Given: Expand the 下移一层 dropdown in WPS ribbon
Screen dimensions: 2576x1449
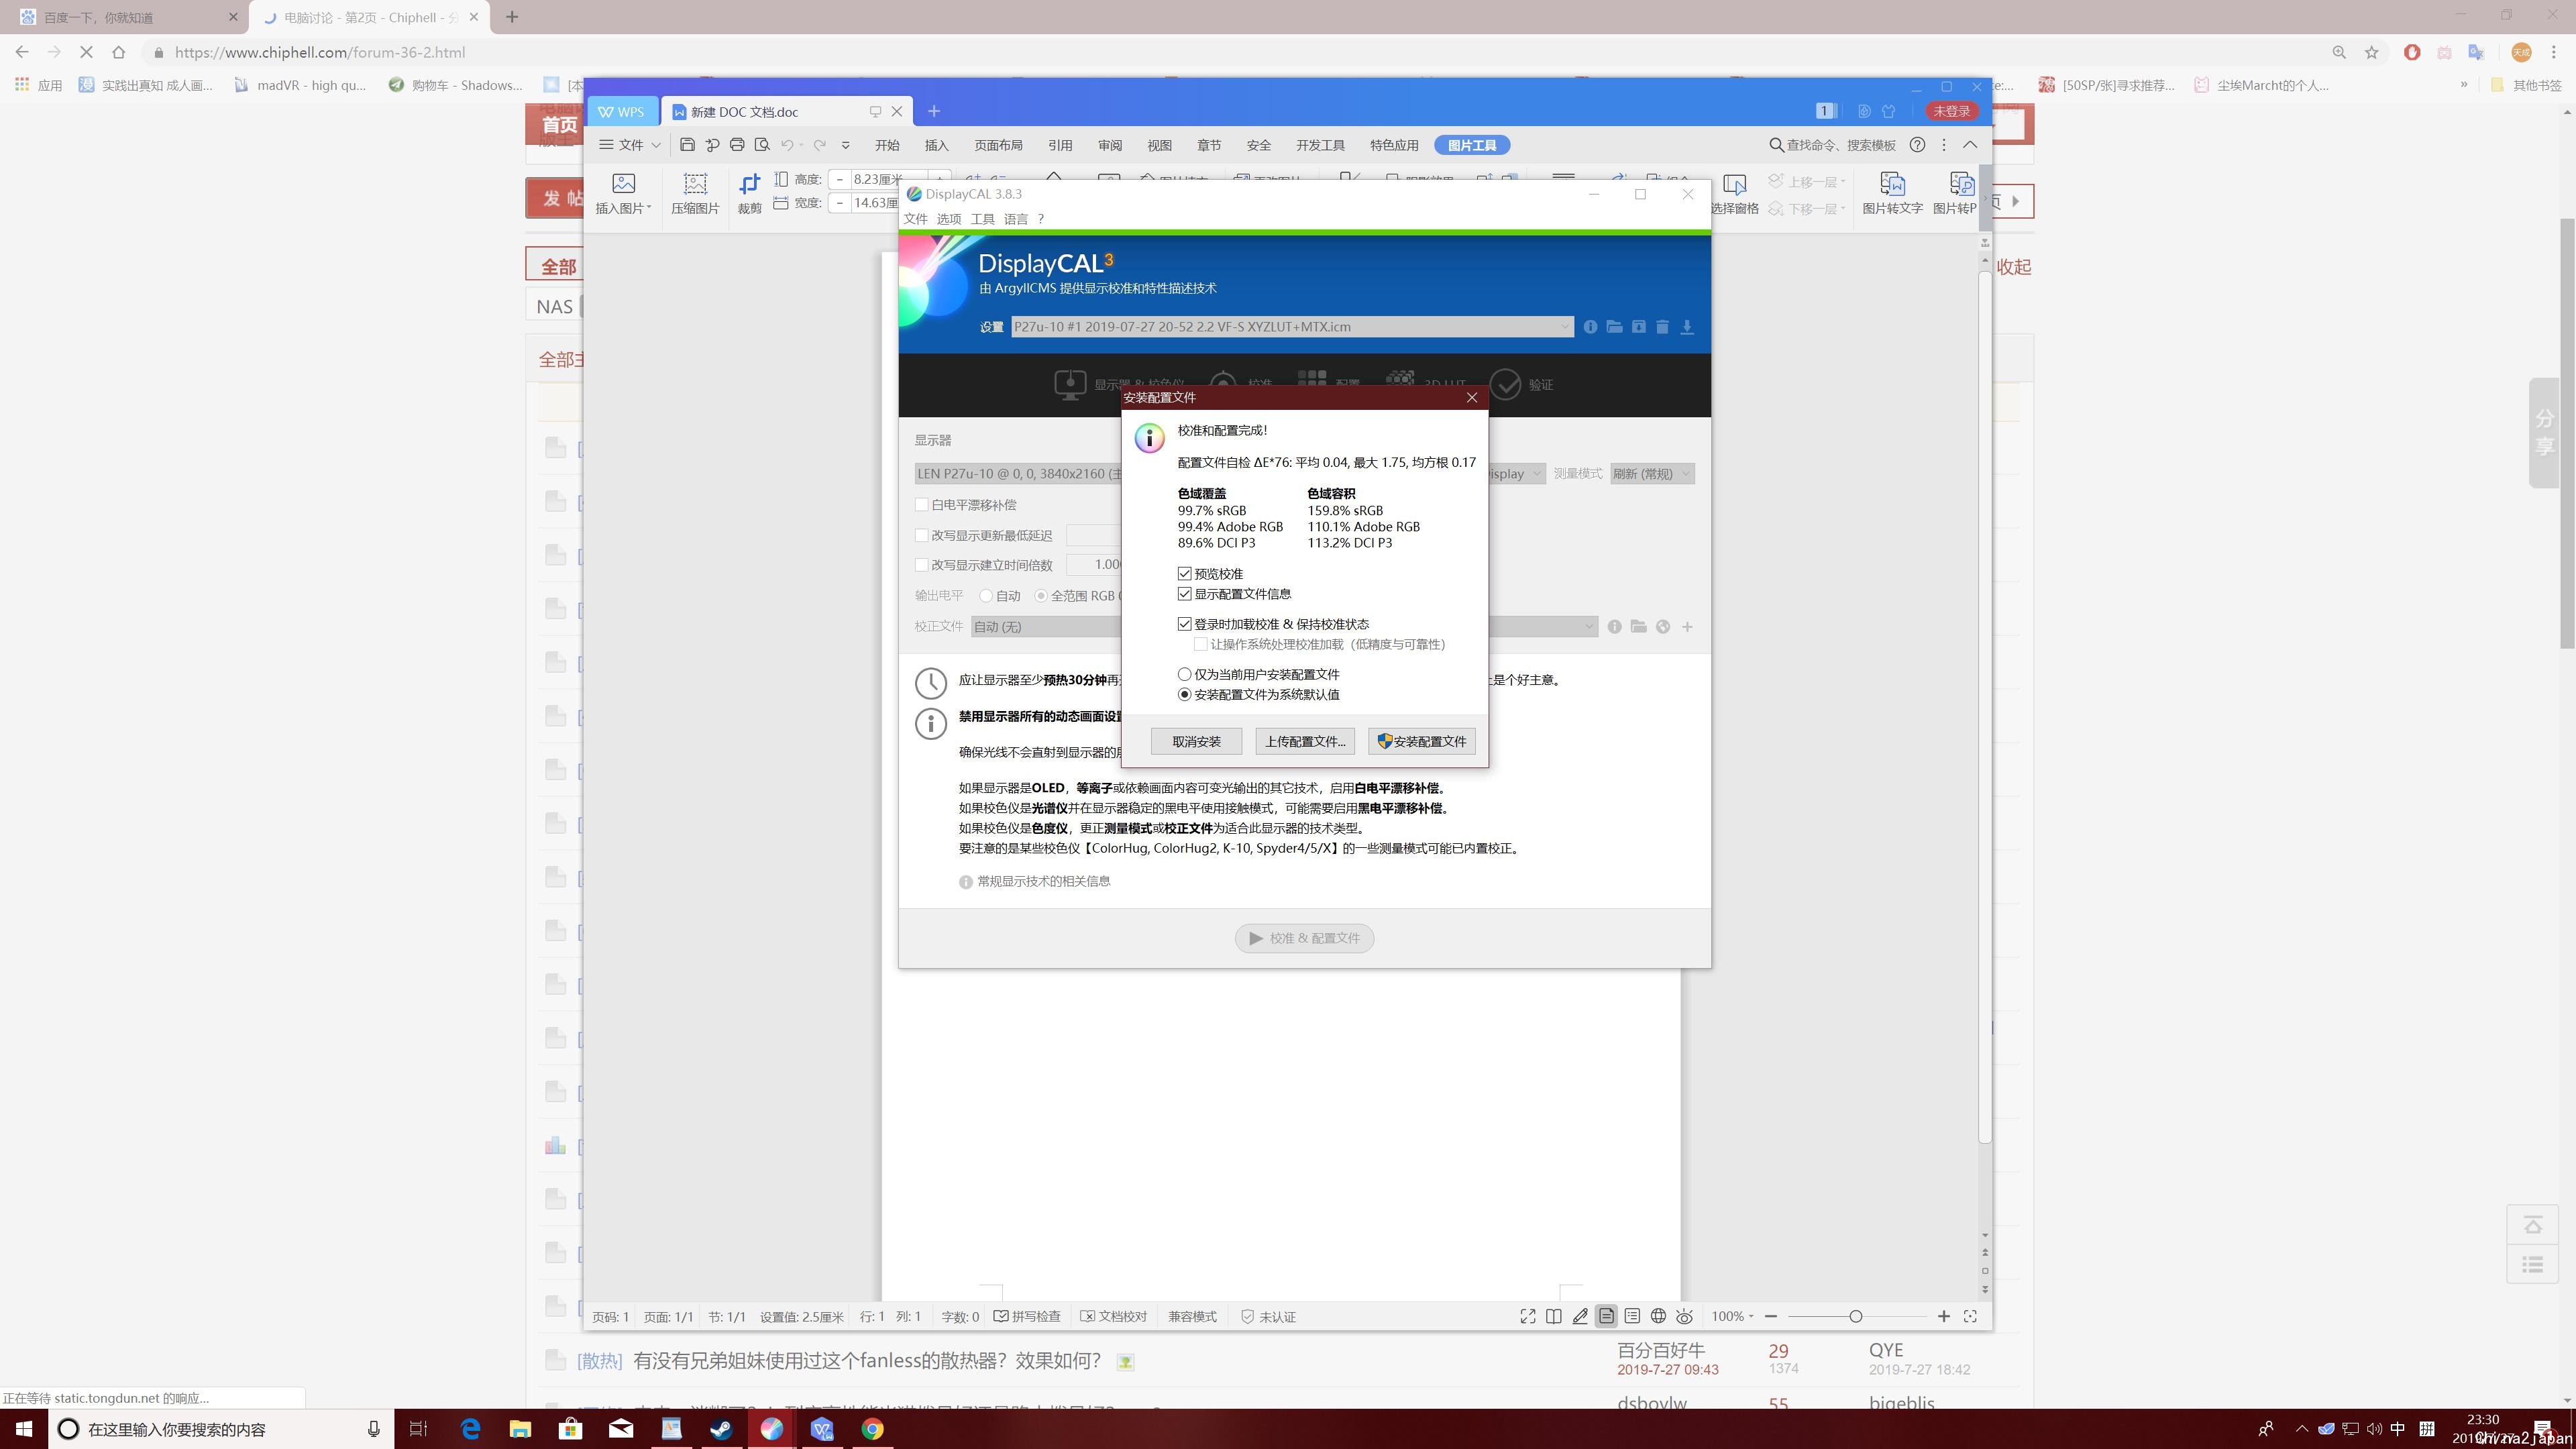Looking at the screenshot, I should tap(1843, 209).
